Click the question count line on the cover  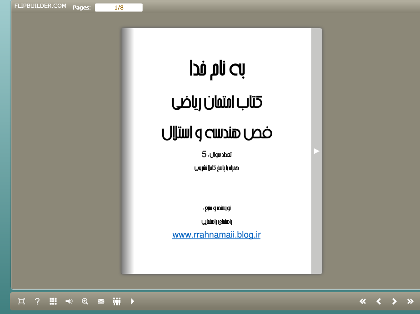217,154
